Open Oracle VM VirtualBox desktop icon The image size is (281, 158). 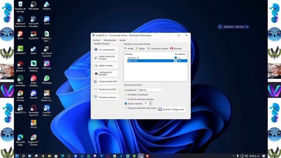click(x=33, y=22)
